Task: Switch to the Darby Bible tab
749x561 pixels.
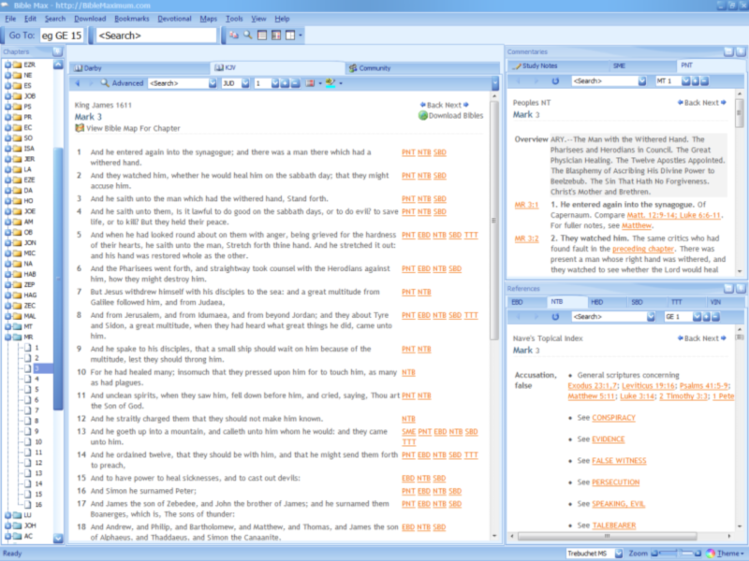Action: pos(94,67)
